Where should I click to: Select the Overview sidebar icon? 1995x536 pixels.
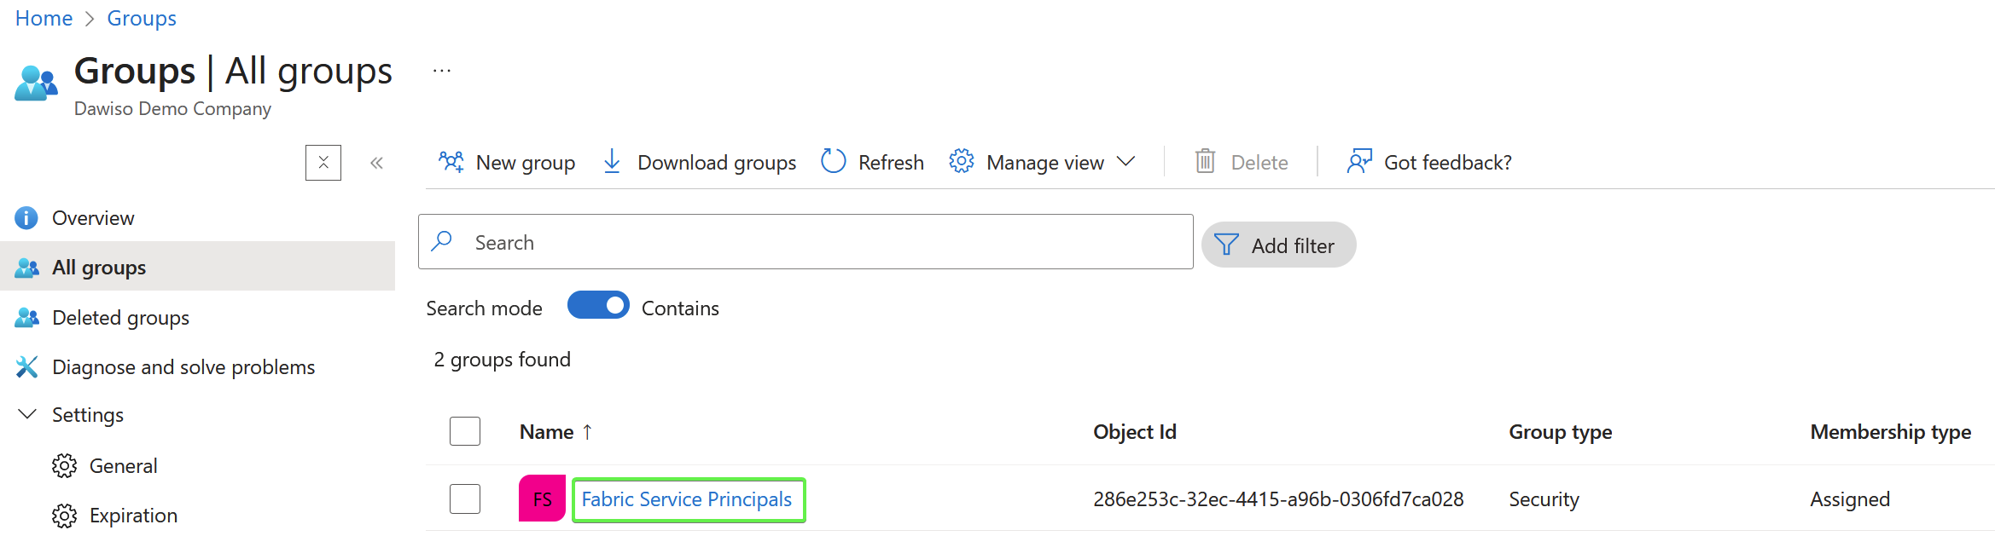click(26, 217)
